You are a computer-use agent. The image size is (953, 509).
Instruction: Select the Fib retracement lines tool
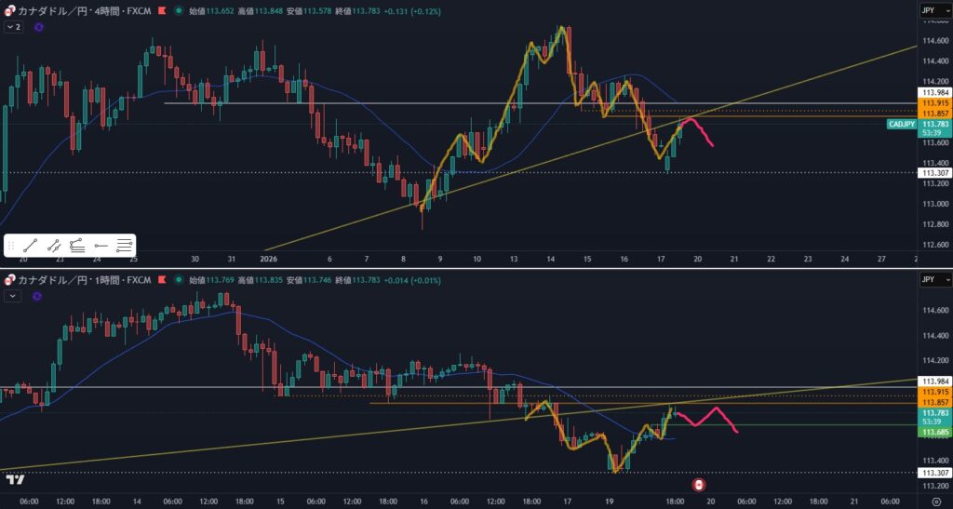click(x=124, y=246)
